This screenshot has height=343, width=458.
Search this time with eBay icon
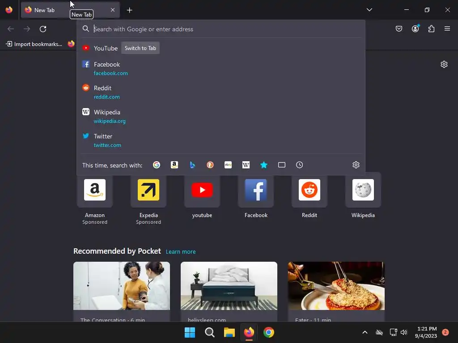(x=228, y=165)
